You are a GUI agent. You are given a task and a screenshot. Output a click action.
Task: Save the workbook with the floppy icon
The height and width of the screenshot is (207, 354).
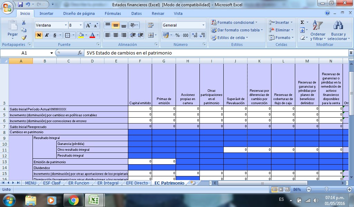click(x=20, y=4)
